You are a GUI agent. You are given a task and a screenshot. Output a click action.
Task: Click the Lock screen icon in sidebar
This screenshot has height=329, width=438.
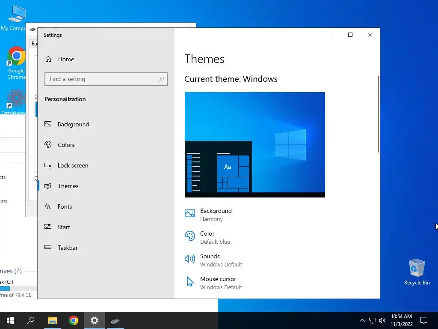48,165
